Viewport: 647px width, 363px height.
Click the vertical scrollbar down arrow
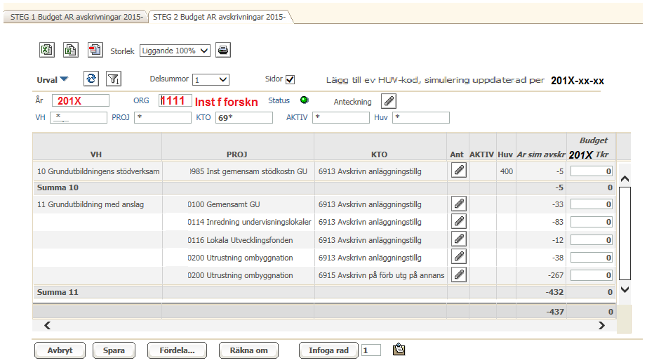[x=625, y=289]
